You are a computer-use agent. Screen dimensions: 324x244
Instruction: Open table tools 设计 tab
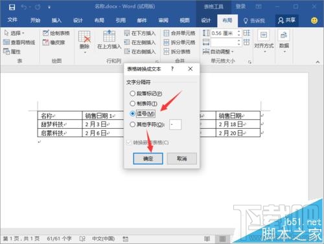(x=205, y=20)
